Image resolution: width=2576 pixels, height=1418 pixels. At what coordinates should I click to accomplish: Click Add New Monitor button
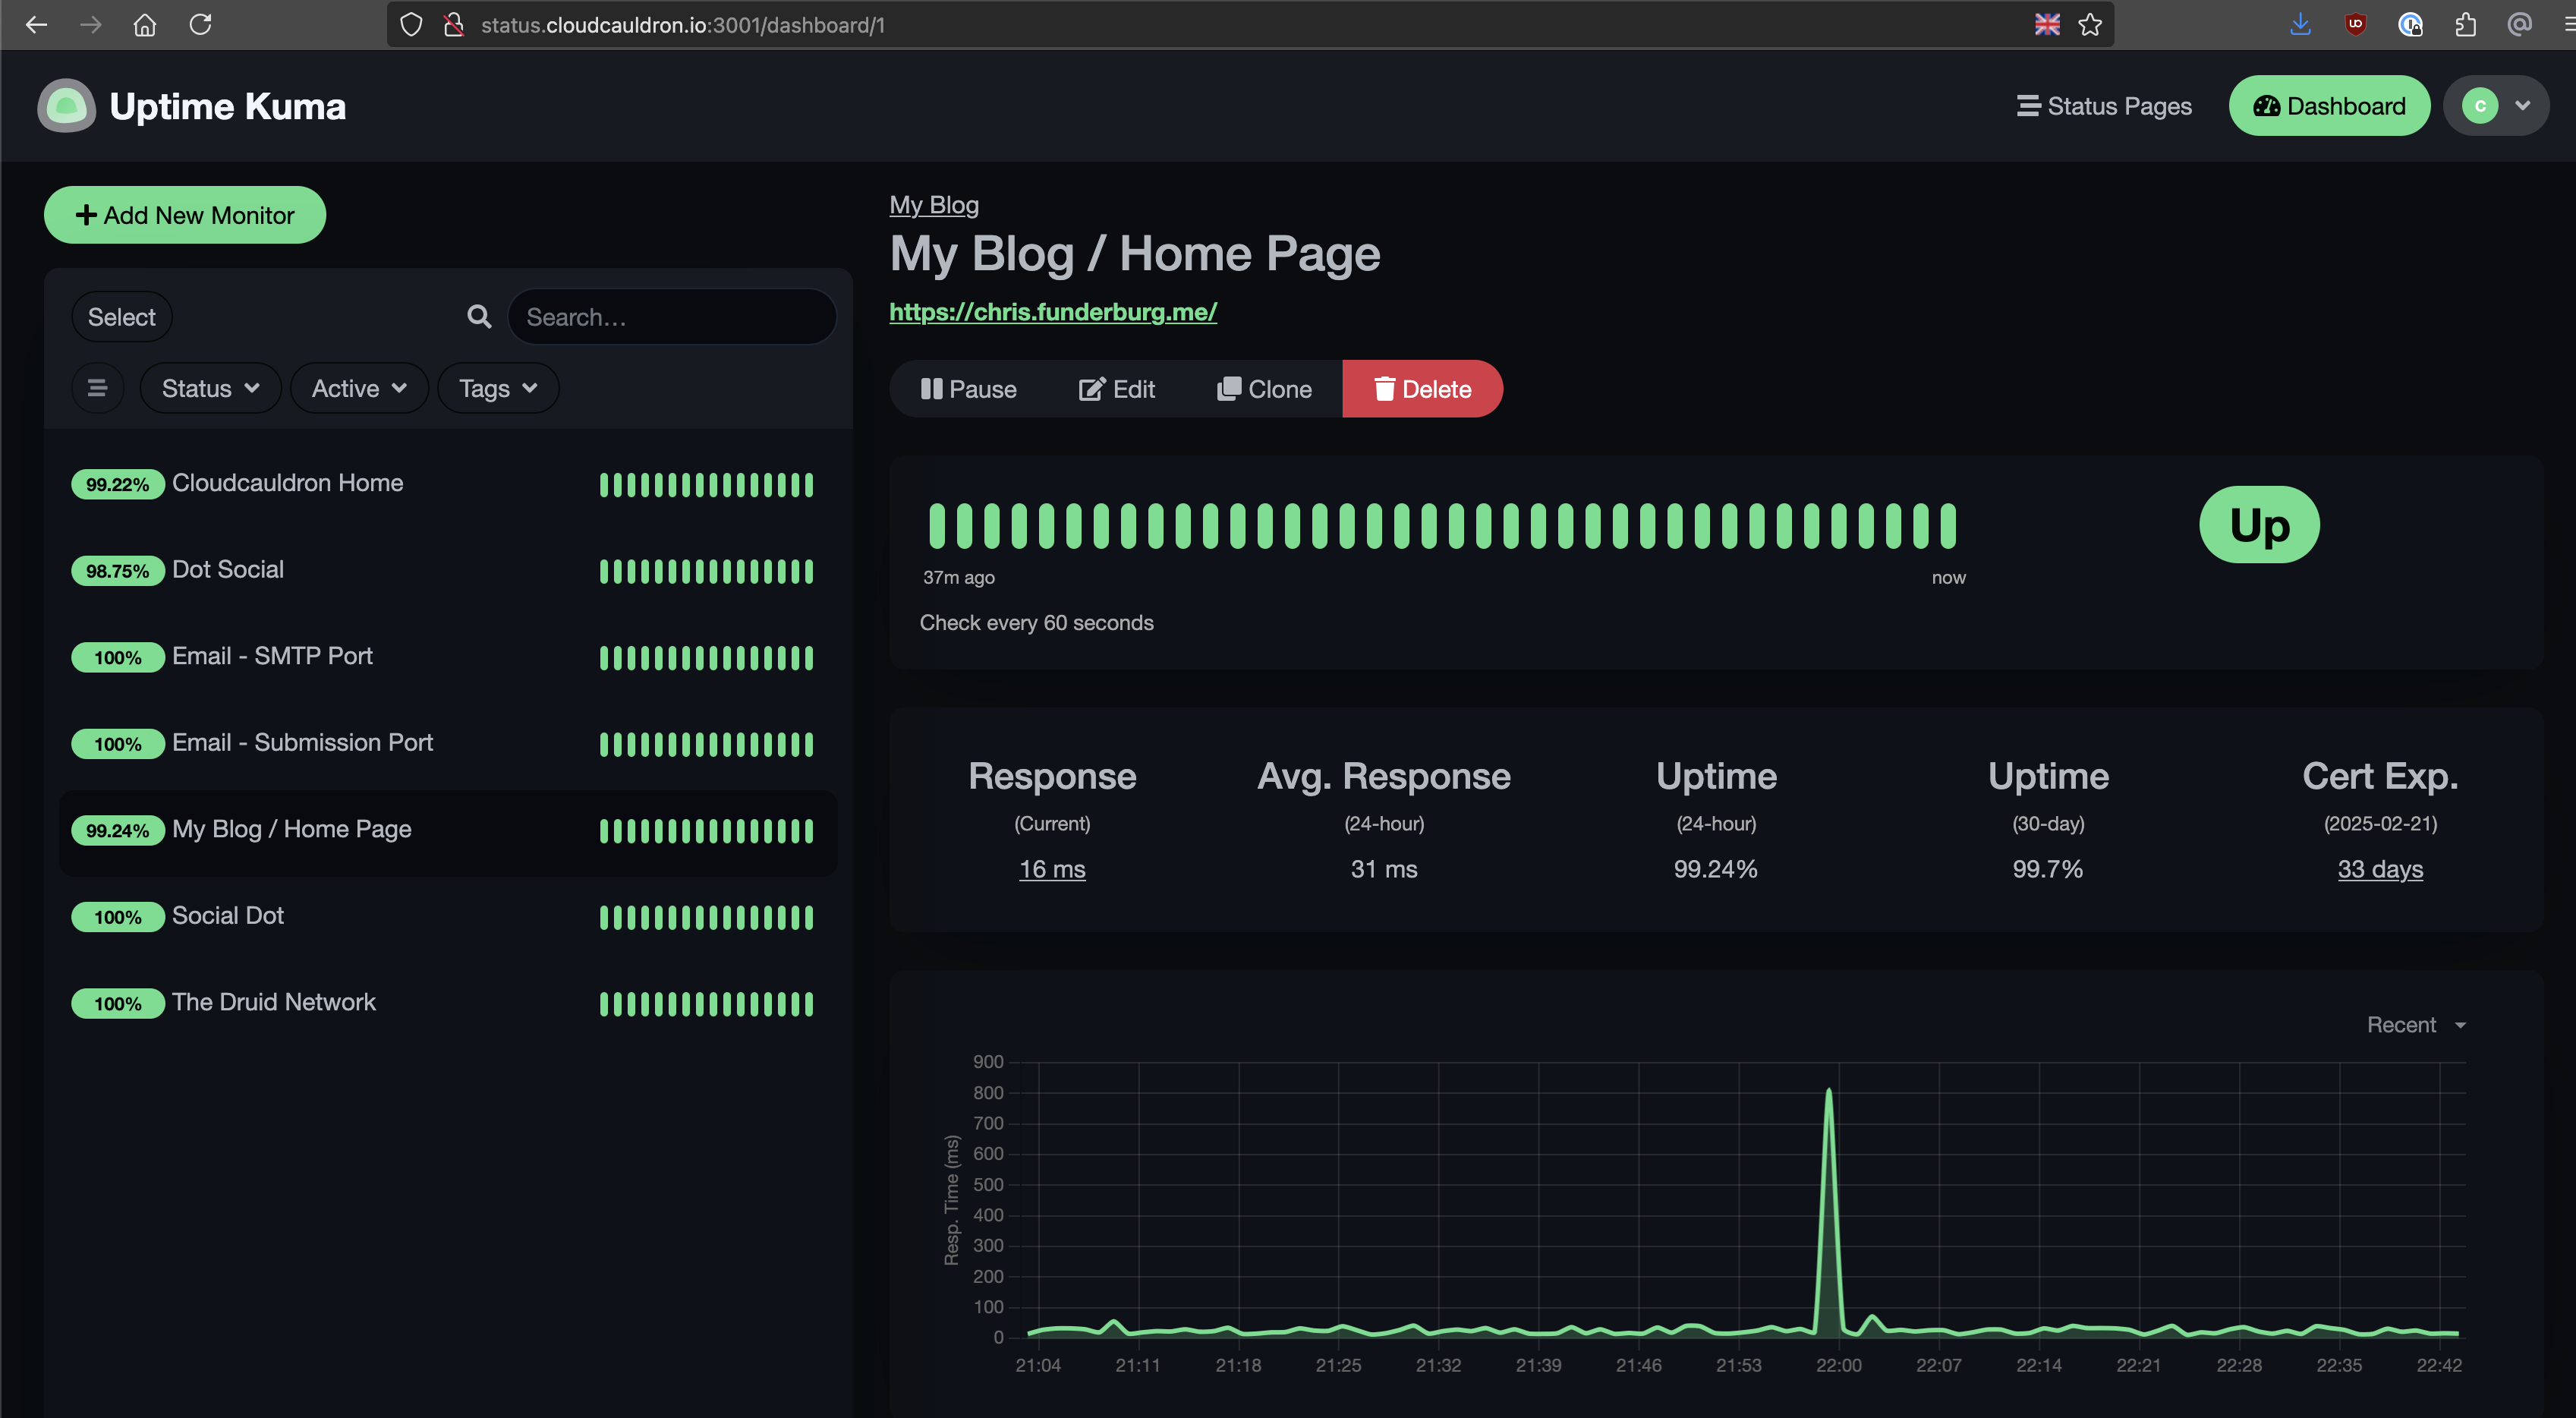coord(185,215)
